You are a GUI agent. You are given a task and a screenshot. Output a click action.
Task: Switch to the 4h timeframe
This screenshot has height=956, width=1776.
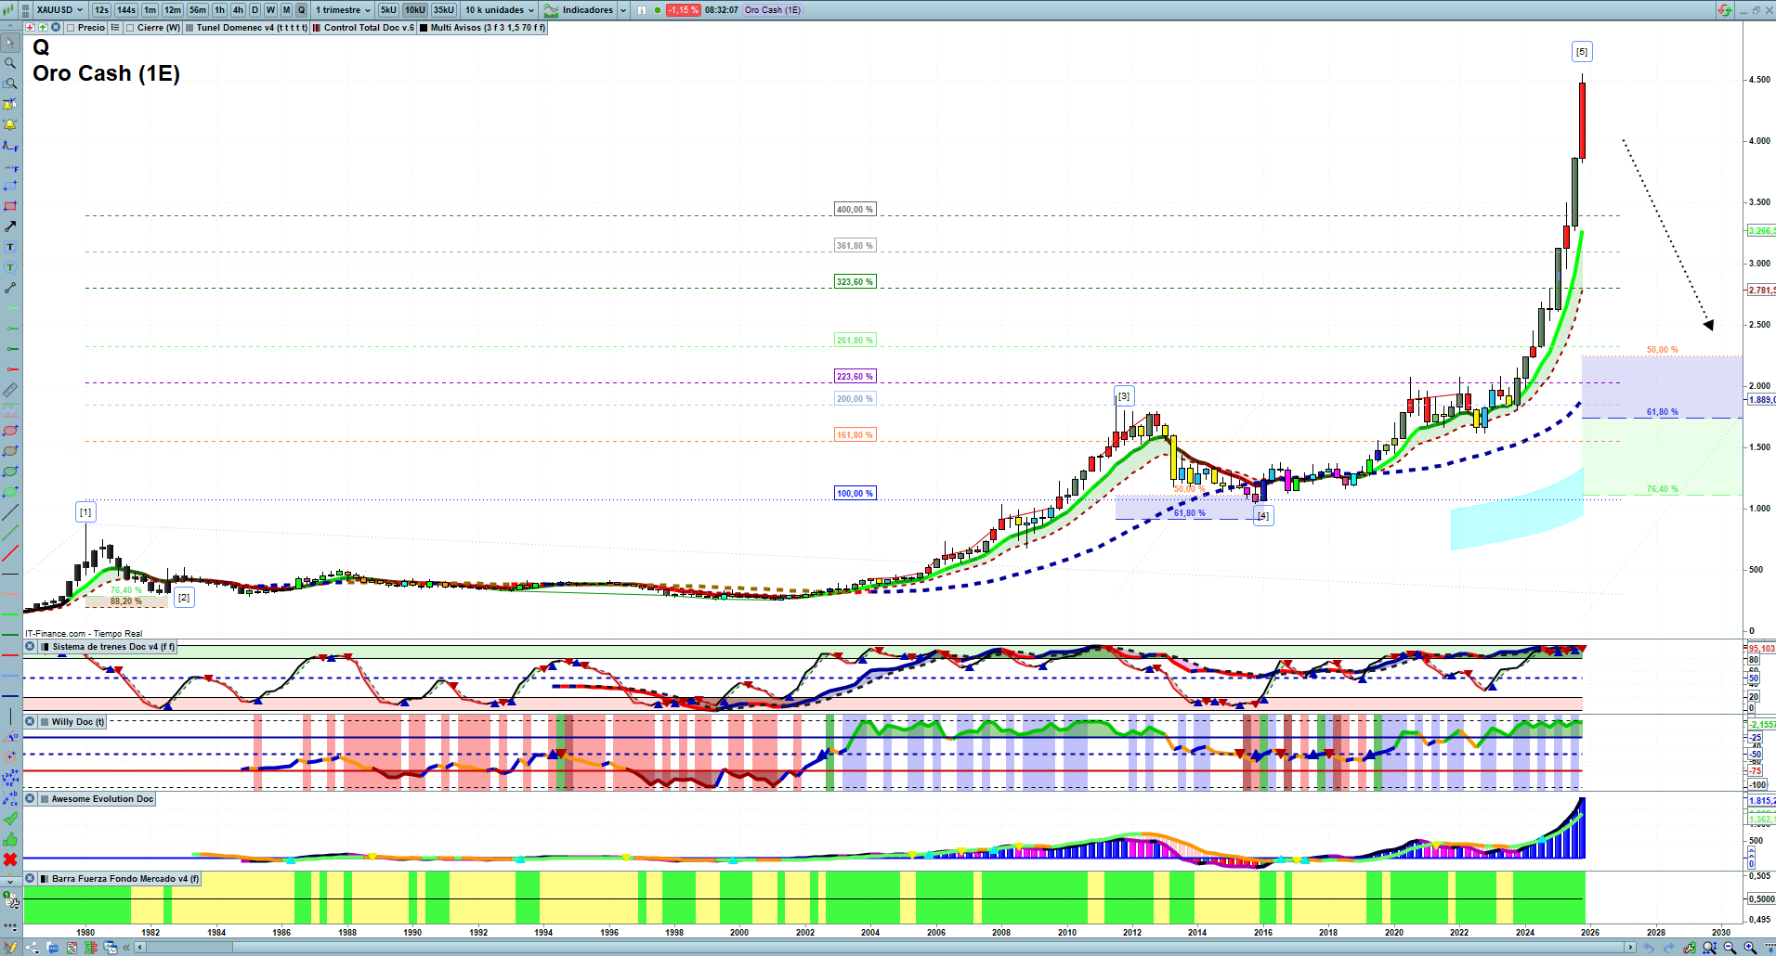pos(238,10)
